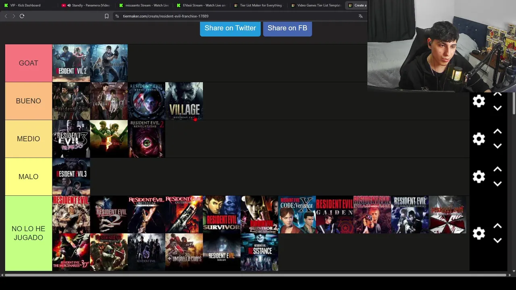Select Resident Evil The Mercenaries 3D cover
The width and height of the screenshot is (516, 290).
(x=71, y=252)
